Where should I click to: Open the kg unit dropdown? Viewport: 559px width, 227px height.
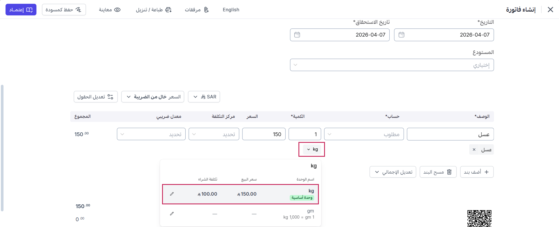pos(312,149)
